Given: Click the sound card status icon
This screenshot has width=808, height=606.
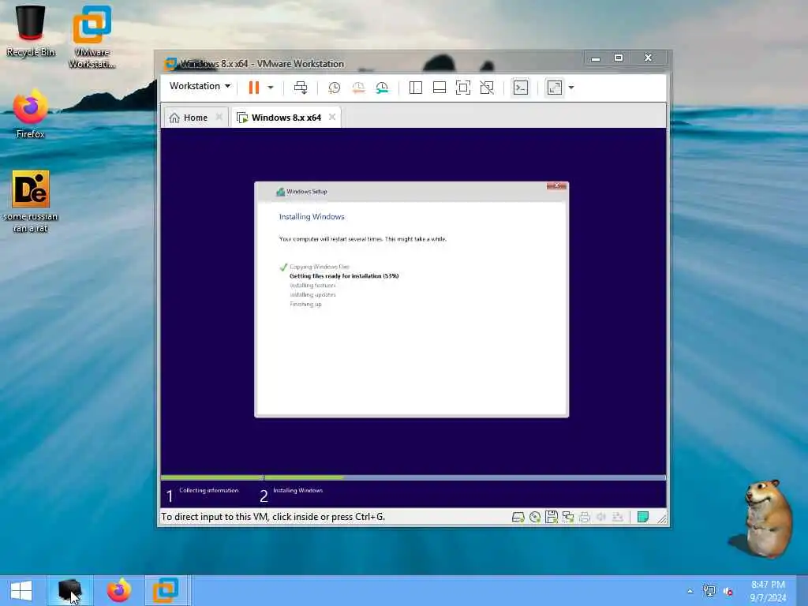Looking at the screenshot, I should coord(600,517).
